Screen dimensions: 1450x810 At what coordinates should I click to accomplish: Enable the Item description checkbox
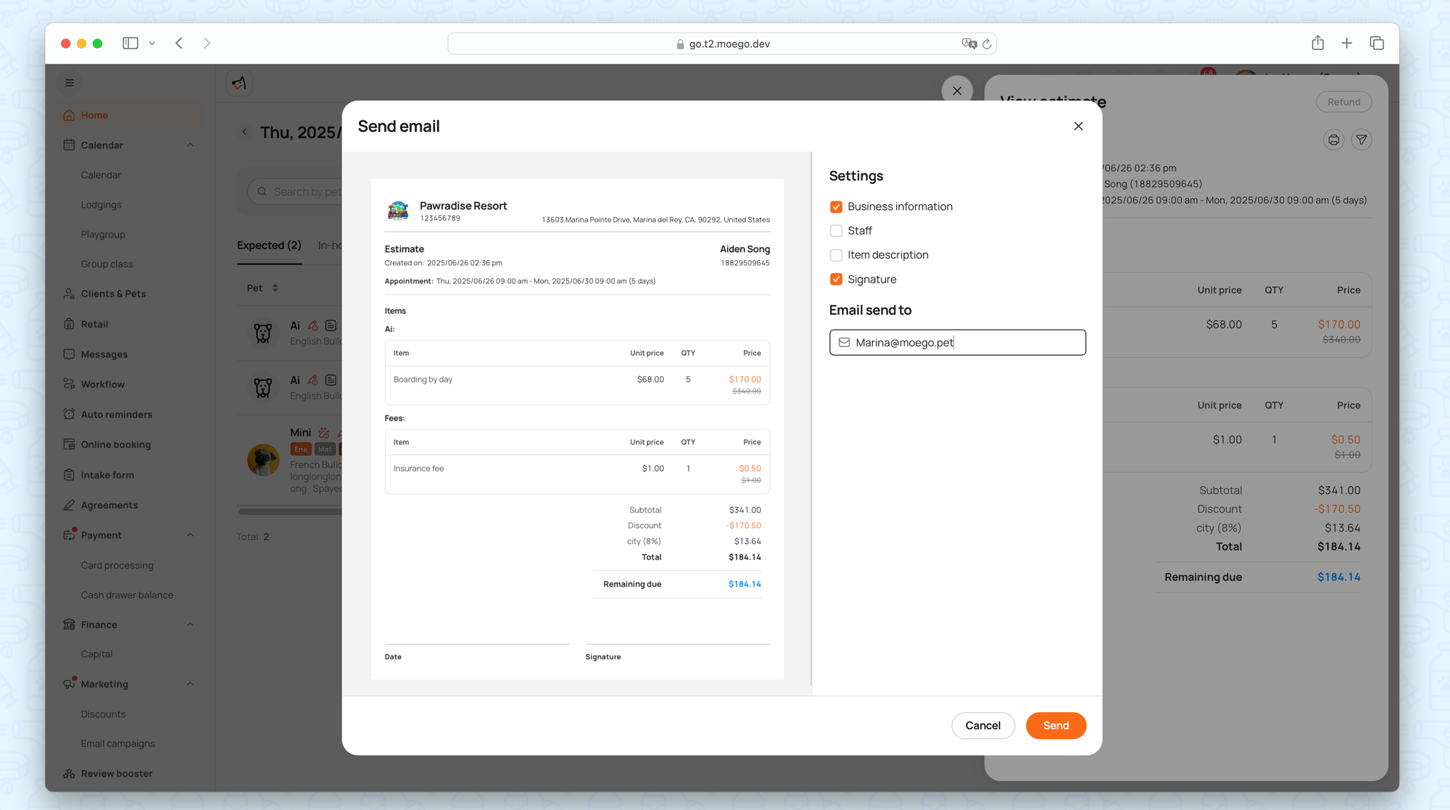click(836, 255)
